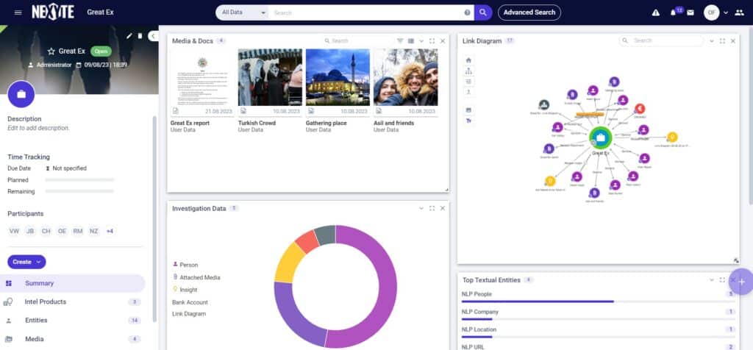This screenshot has height=350, width=753.
Task: Click NLP People progress bar
Action: click(x=598, y=301)
